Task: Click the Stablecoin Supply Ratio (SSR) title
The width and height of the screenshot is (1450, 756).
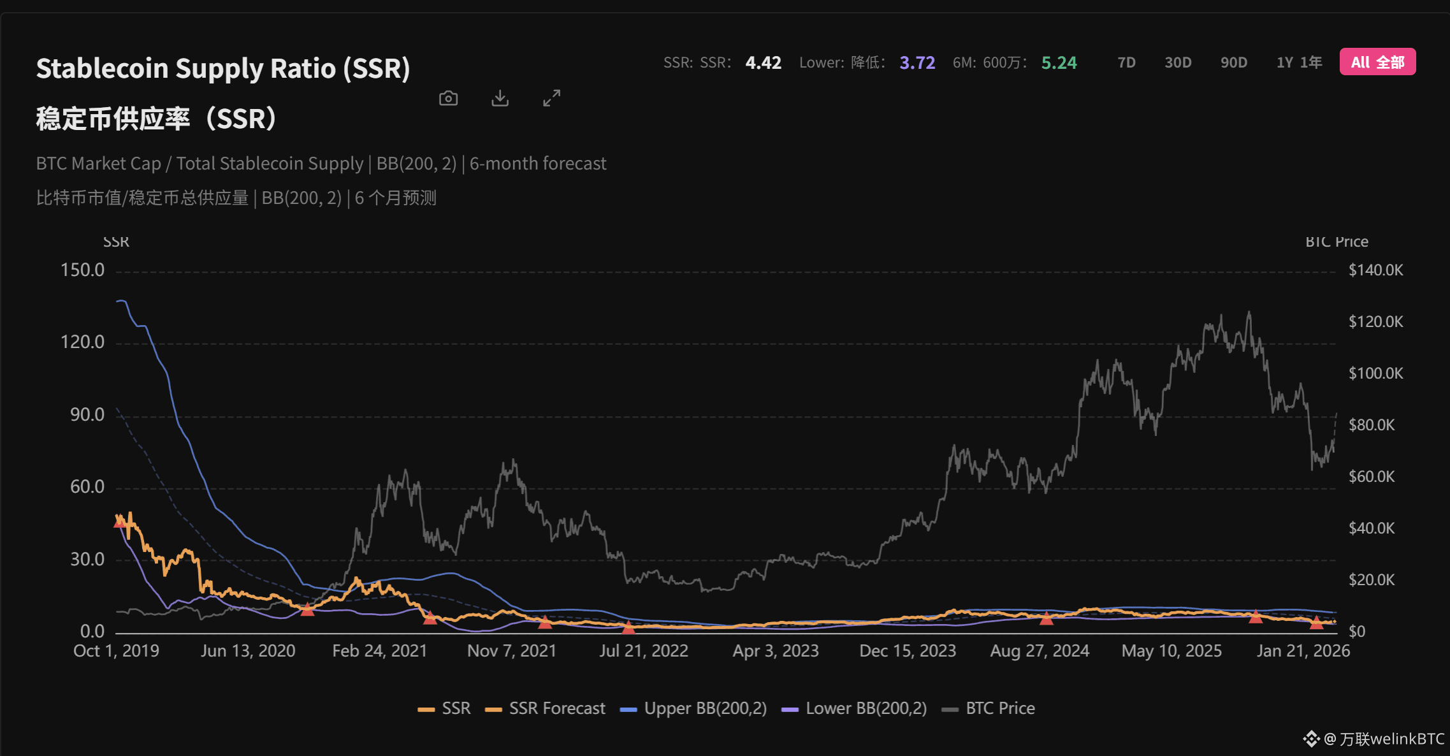Action: 223,68
